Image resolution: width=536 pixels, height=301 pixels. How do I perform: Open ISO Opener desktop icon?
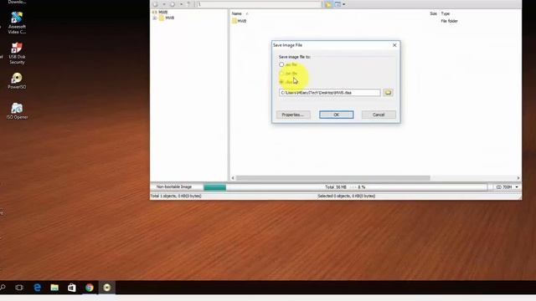coord(17,111)
